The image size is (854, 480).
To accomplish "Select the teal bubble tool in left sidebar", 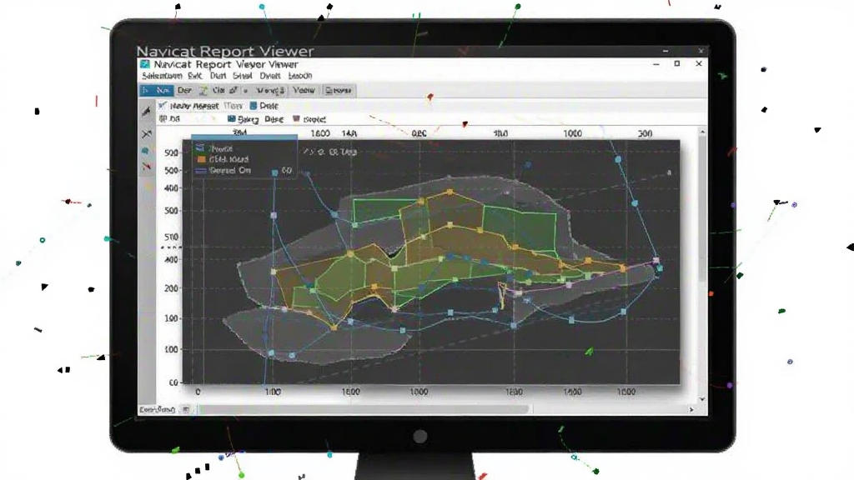I will [145, 151].
